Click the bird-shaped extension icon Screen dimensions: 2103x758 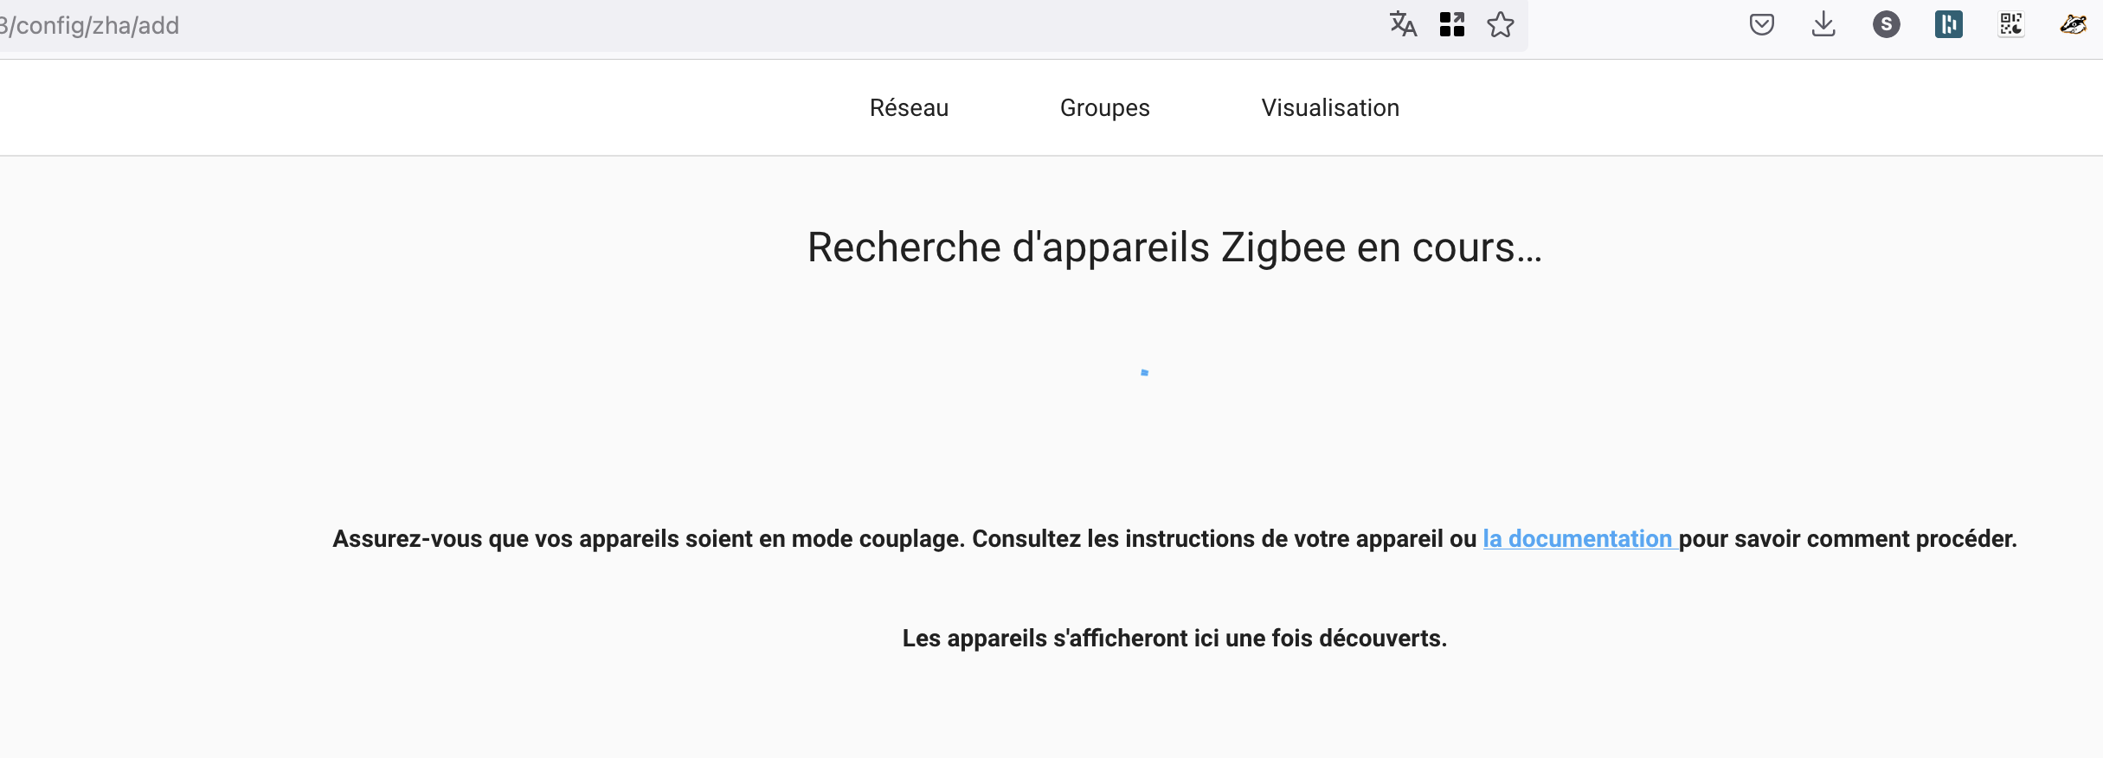pyautogui.click(x=2074, y=24)
